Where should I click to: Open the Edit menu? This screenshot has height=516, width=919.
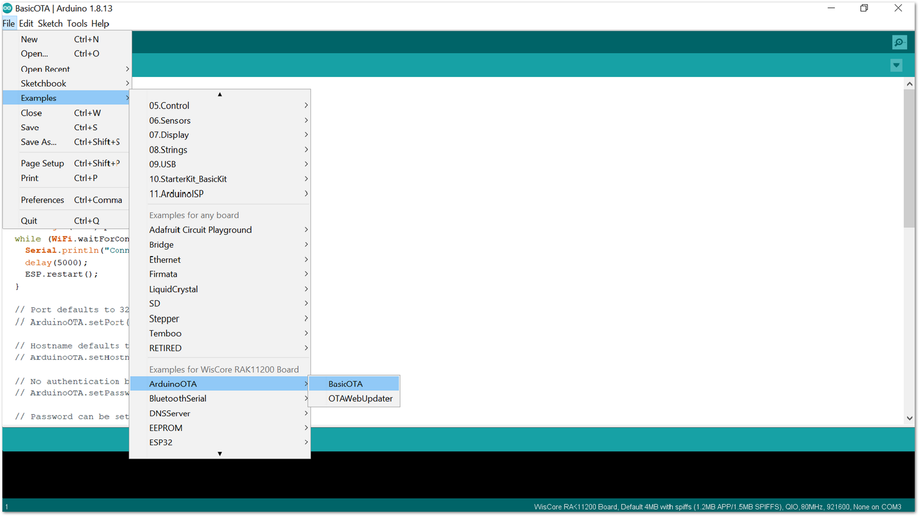pos(26,23)
